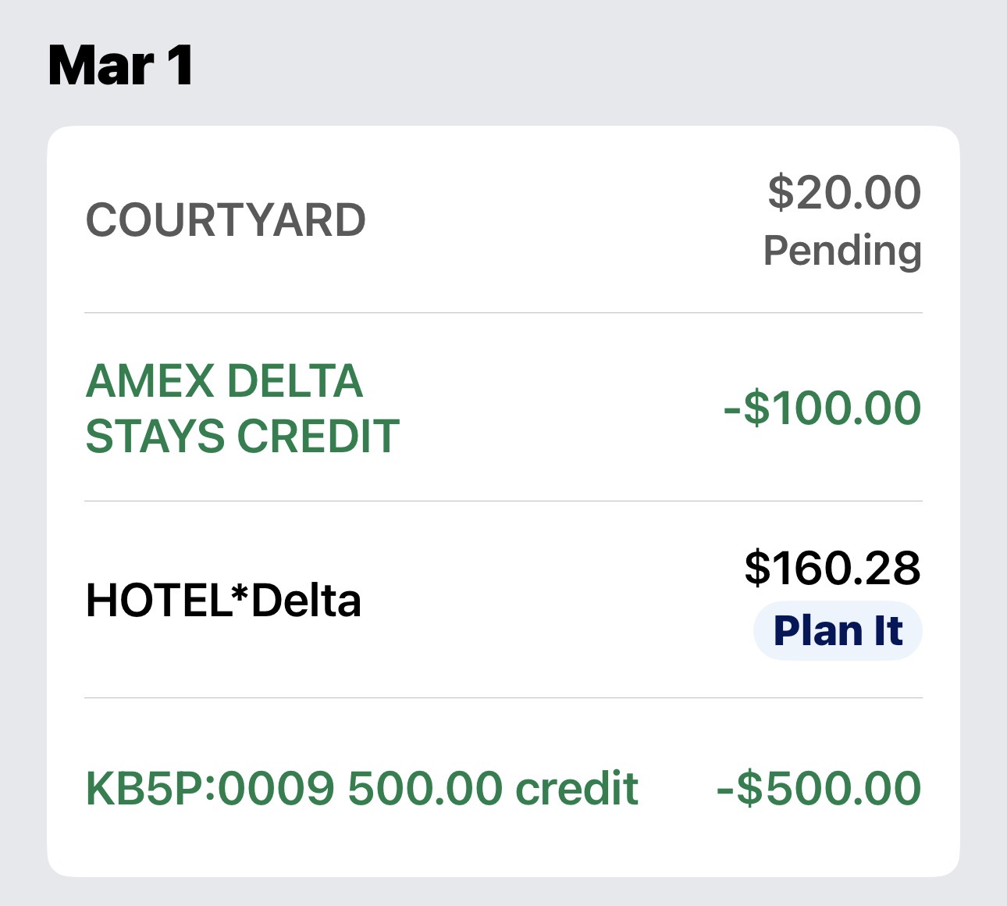Select the -$500.00 credit amount
This screenshot has width=1007, height=906.
tap(819, 788)
